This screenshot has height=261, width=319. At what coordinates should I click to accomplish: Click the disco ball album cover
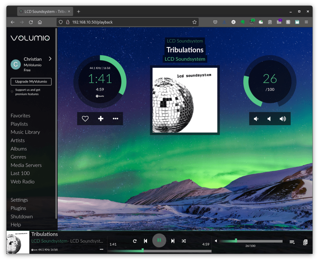[185, 100]
